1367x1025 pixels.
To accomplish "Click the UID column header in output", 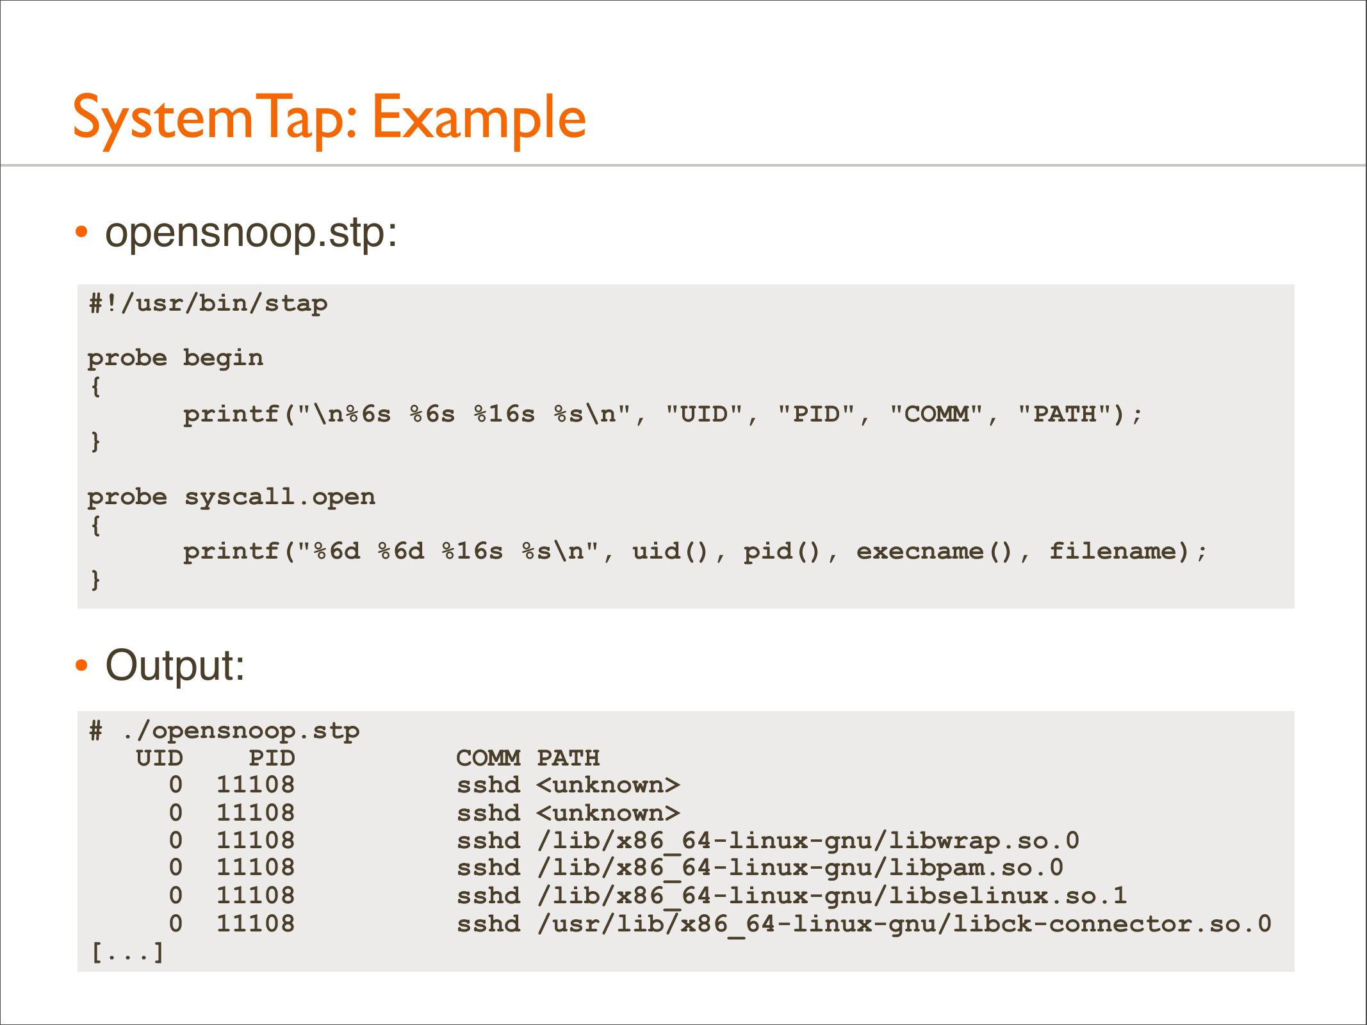I will (x=160, y=758).
